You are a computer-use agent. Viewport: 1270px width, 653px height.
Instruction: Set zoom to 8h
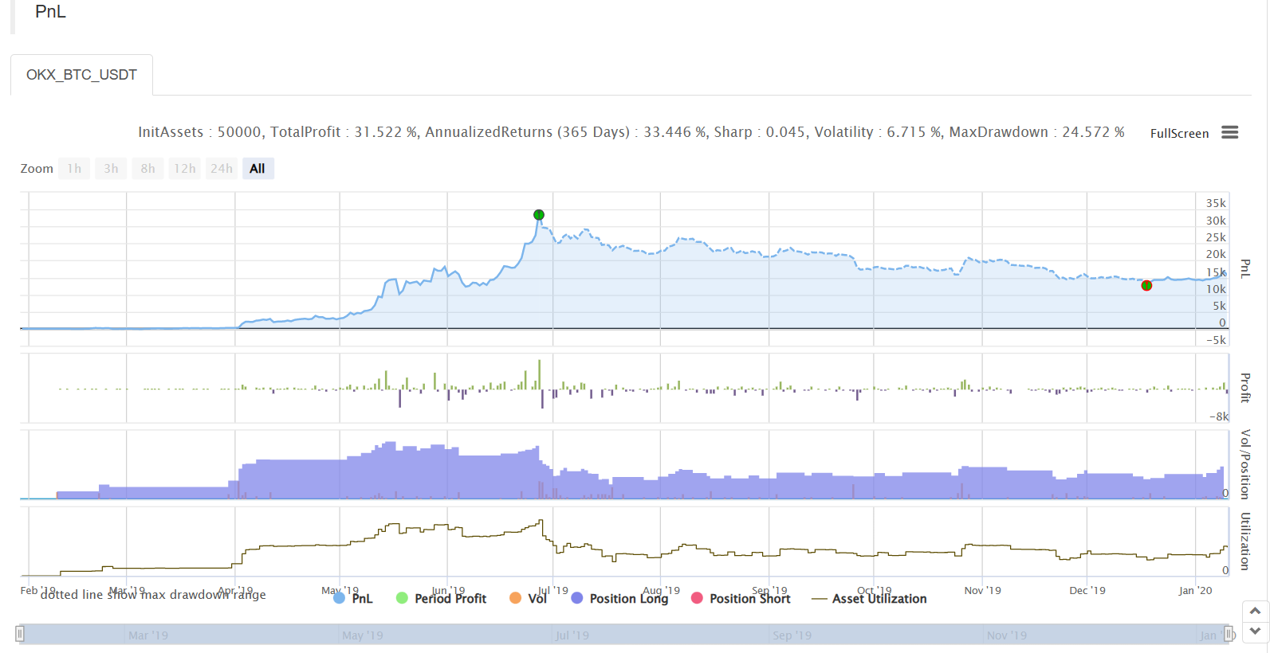147,168
